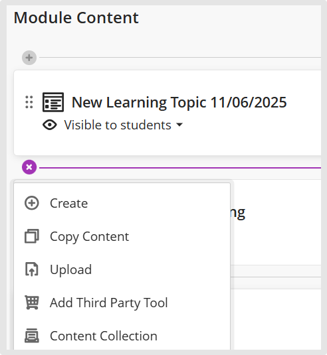Grab the drag handle beside New Learning Topic
The image size is (327, 355).
tap(29, 102)
